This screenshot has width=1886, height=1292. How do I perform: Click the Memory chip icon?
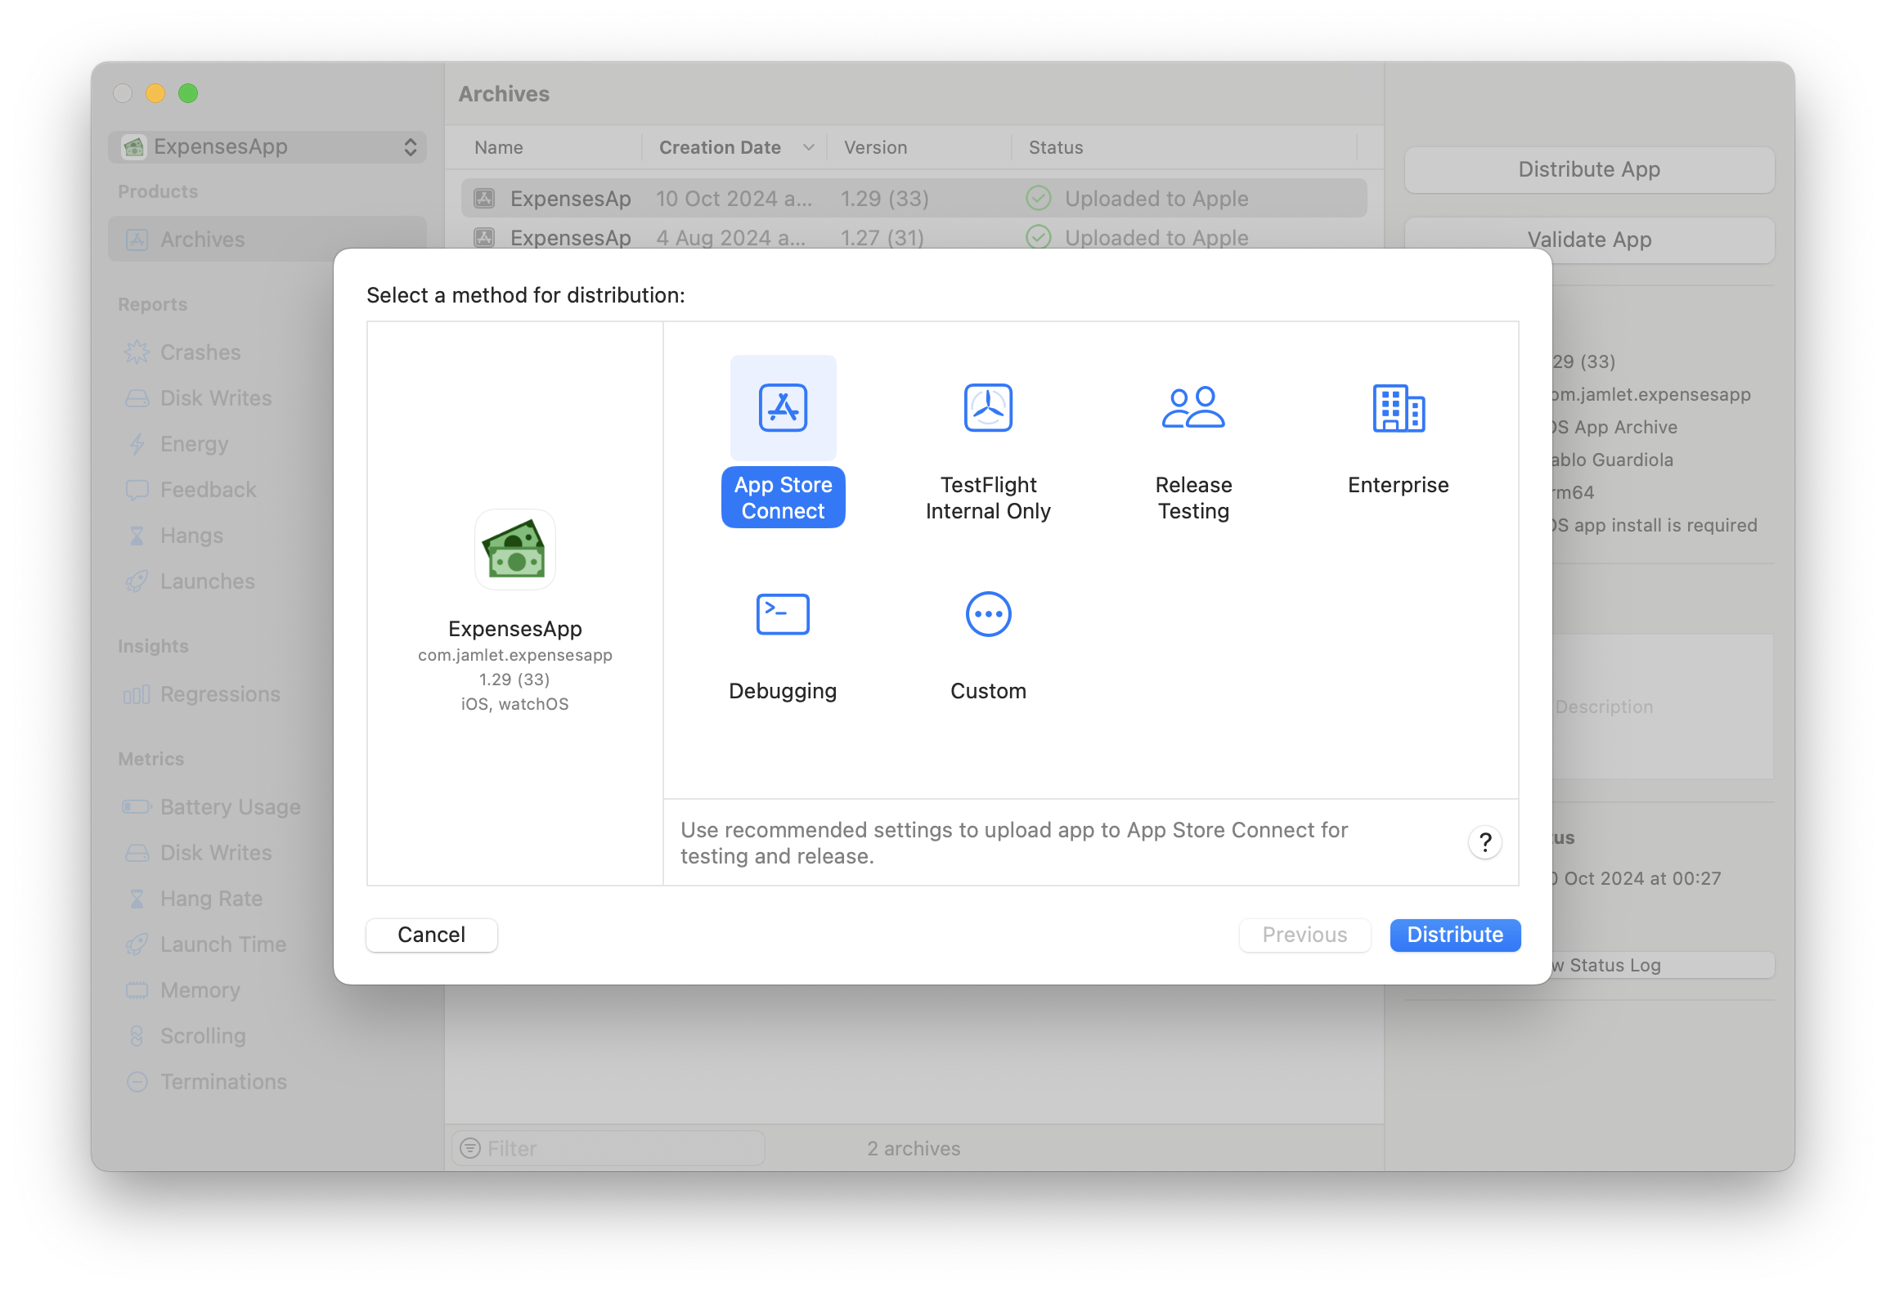pos(137,990)
